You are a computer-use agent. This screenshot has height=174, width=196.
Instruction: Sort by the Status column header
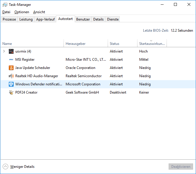122,44
